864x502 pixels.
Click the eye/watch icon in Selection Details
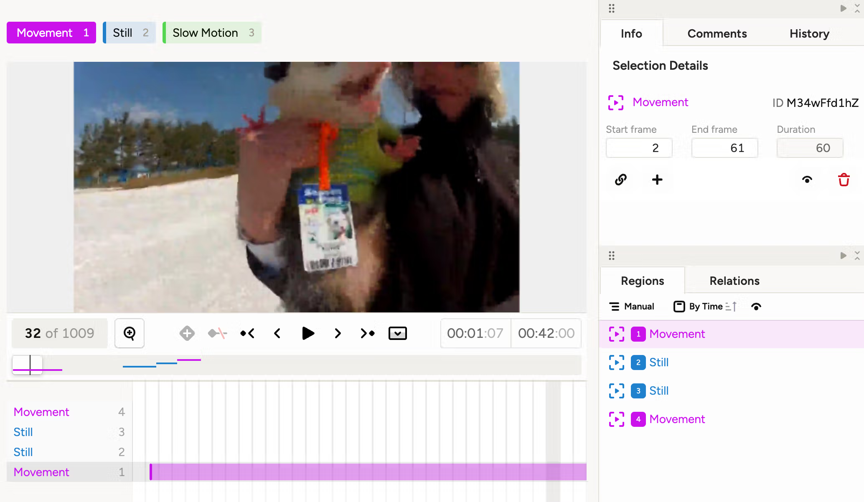point(807,179)
